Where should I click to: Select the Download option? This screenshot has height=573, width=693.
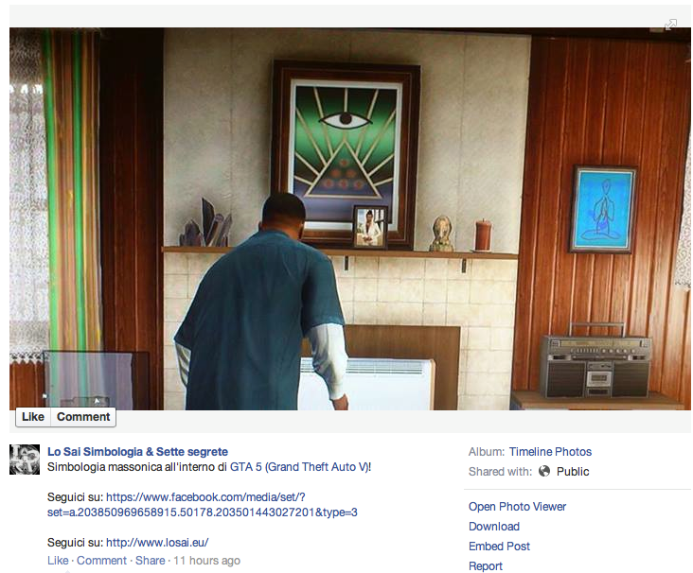coord(494,527)
